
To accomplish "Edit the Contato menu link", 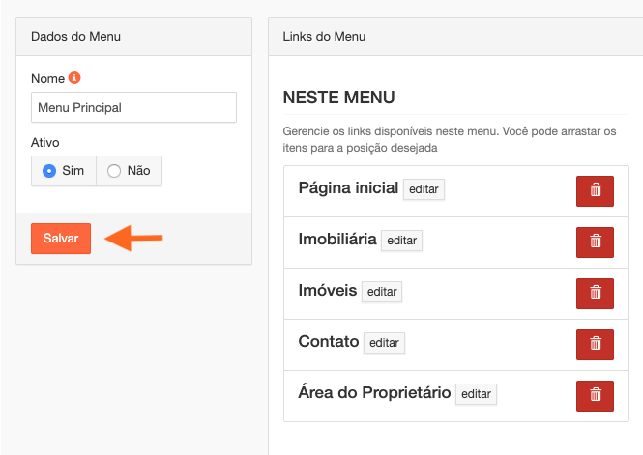I will (x=384, y=343).
